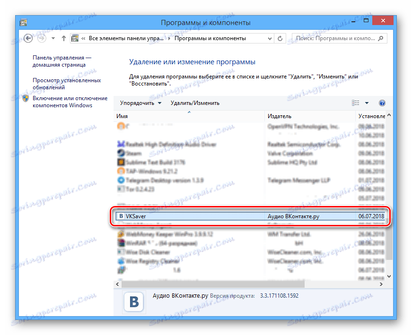Screen dimensions: 412x335
Task: Go back with the Back arrow button
Action: click(28, 38)
